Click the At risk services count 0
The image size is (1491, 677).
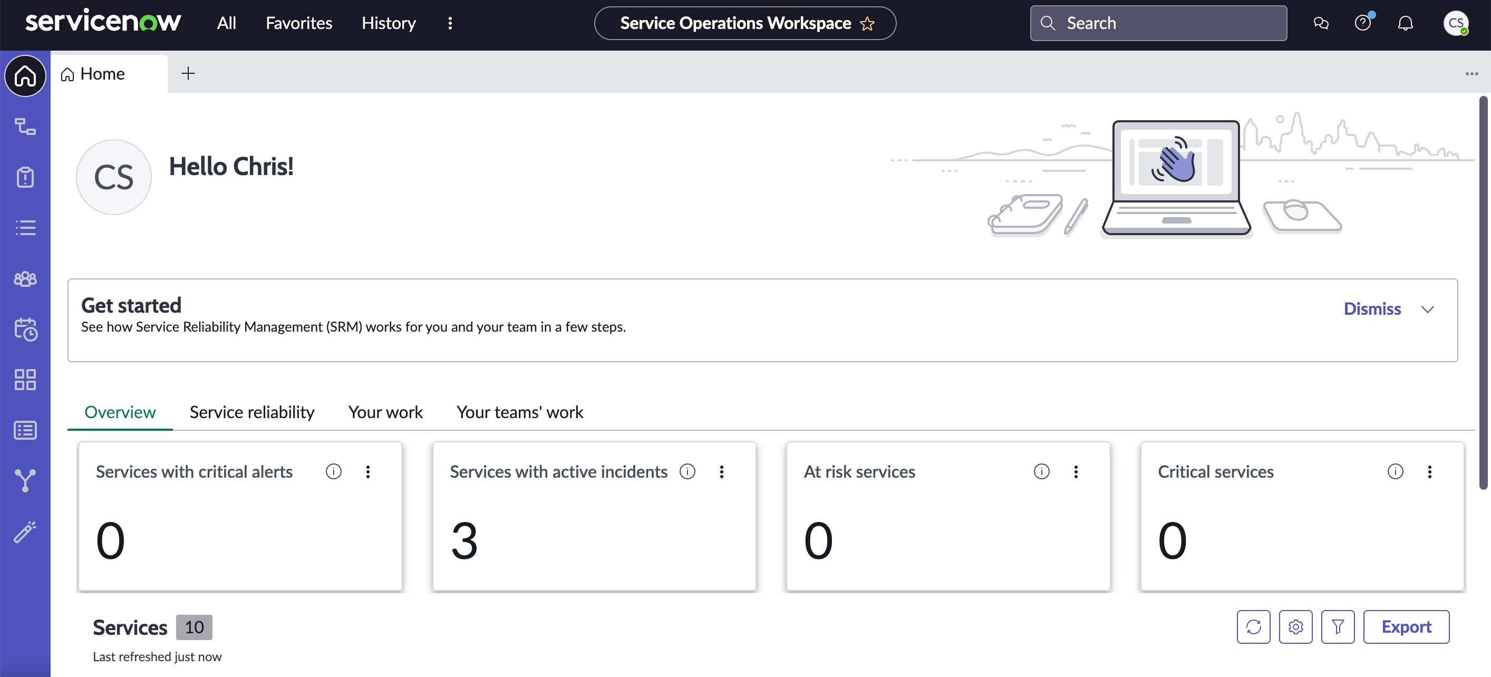coord(818,540)
